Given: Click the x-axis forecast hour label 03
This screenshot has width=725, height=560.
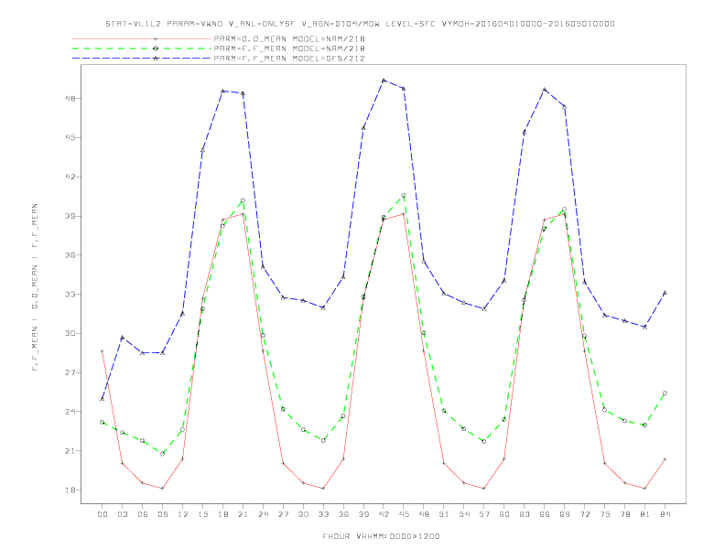Looking at the screenshot, I should [x=122, y=514].
